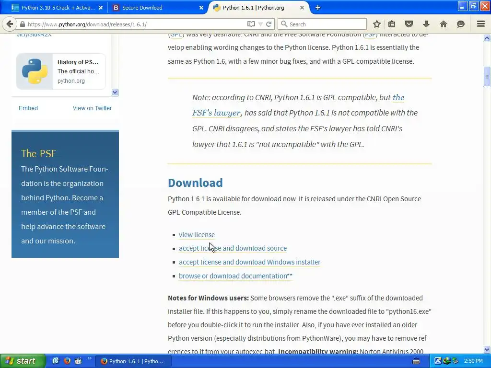Click the magnifier icon in Search box
This screenshot has width=491, height=368.
(x=284, y=24)
